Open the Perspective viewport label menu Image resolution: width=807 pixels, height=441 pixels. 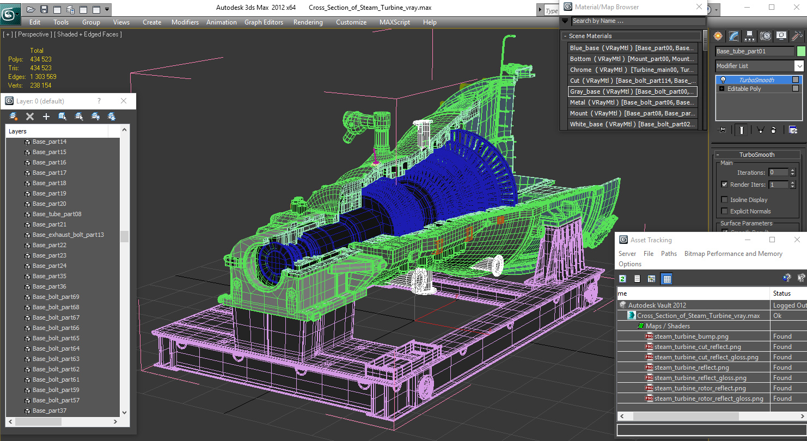click(x=34, y=34)
